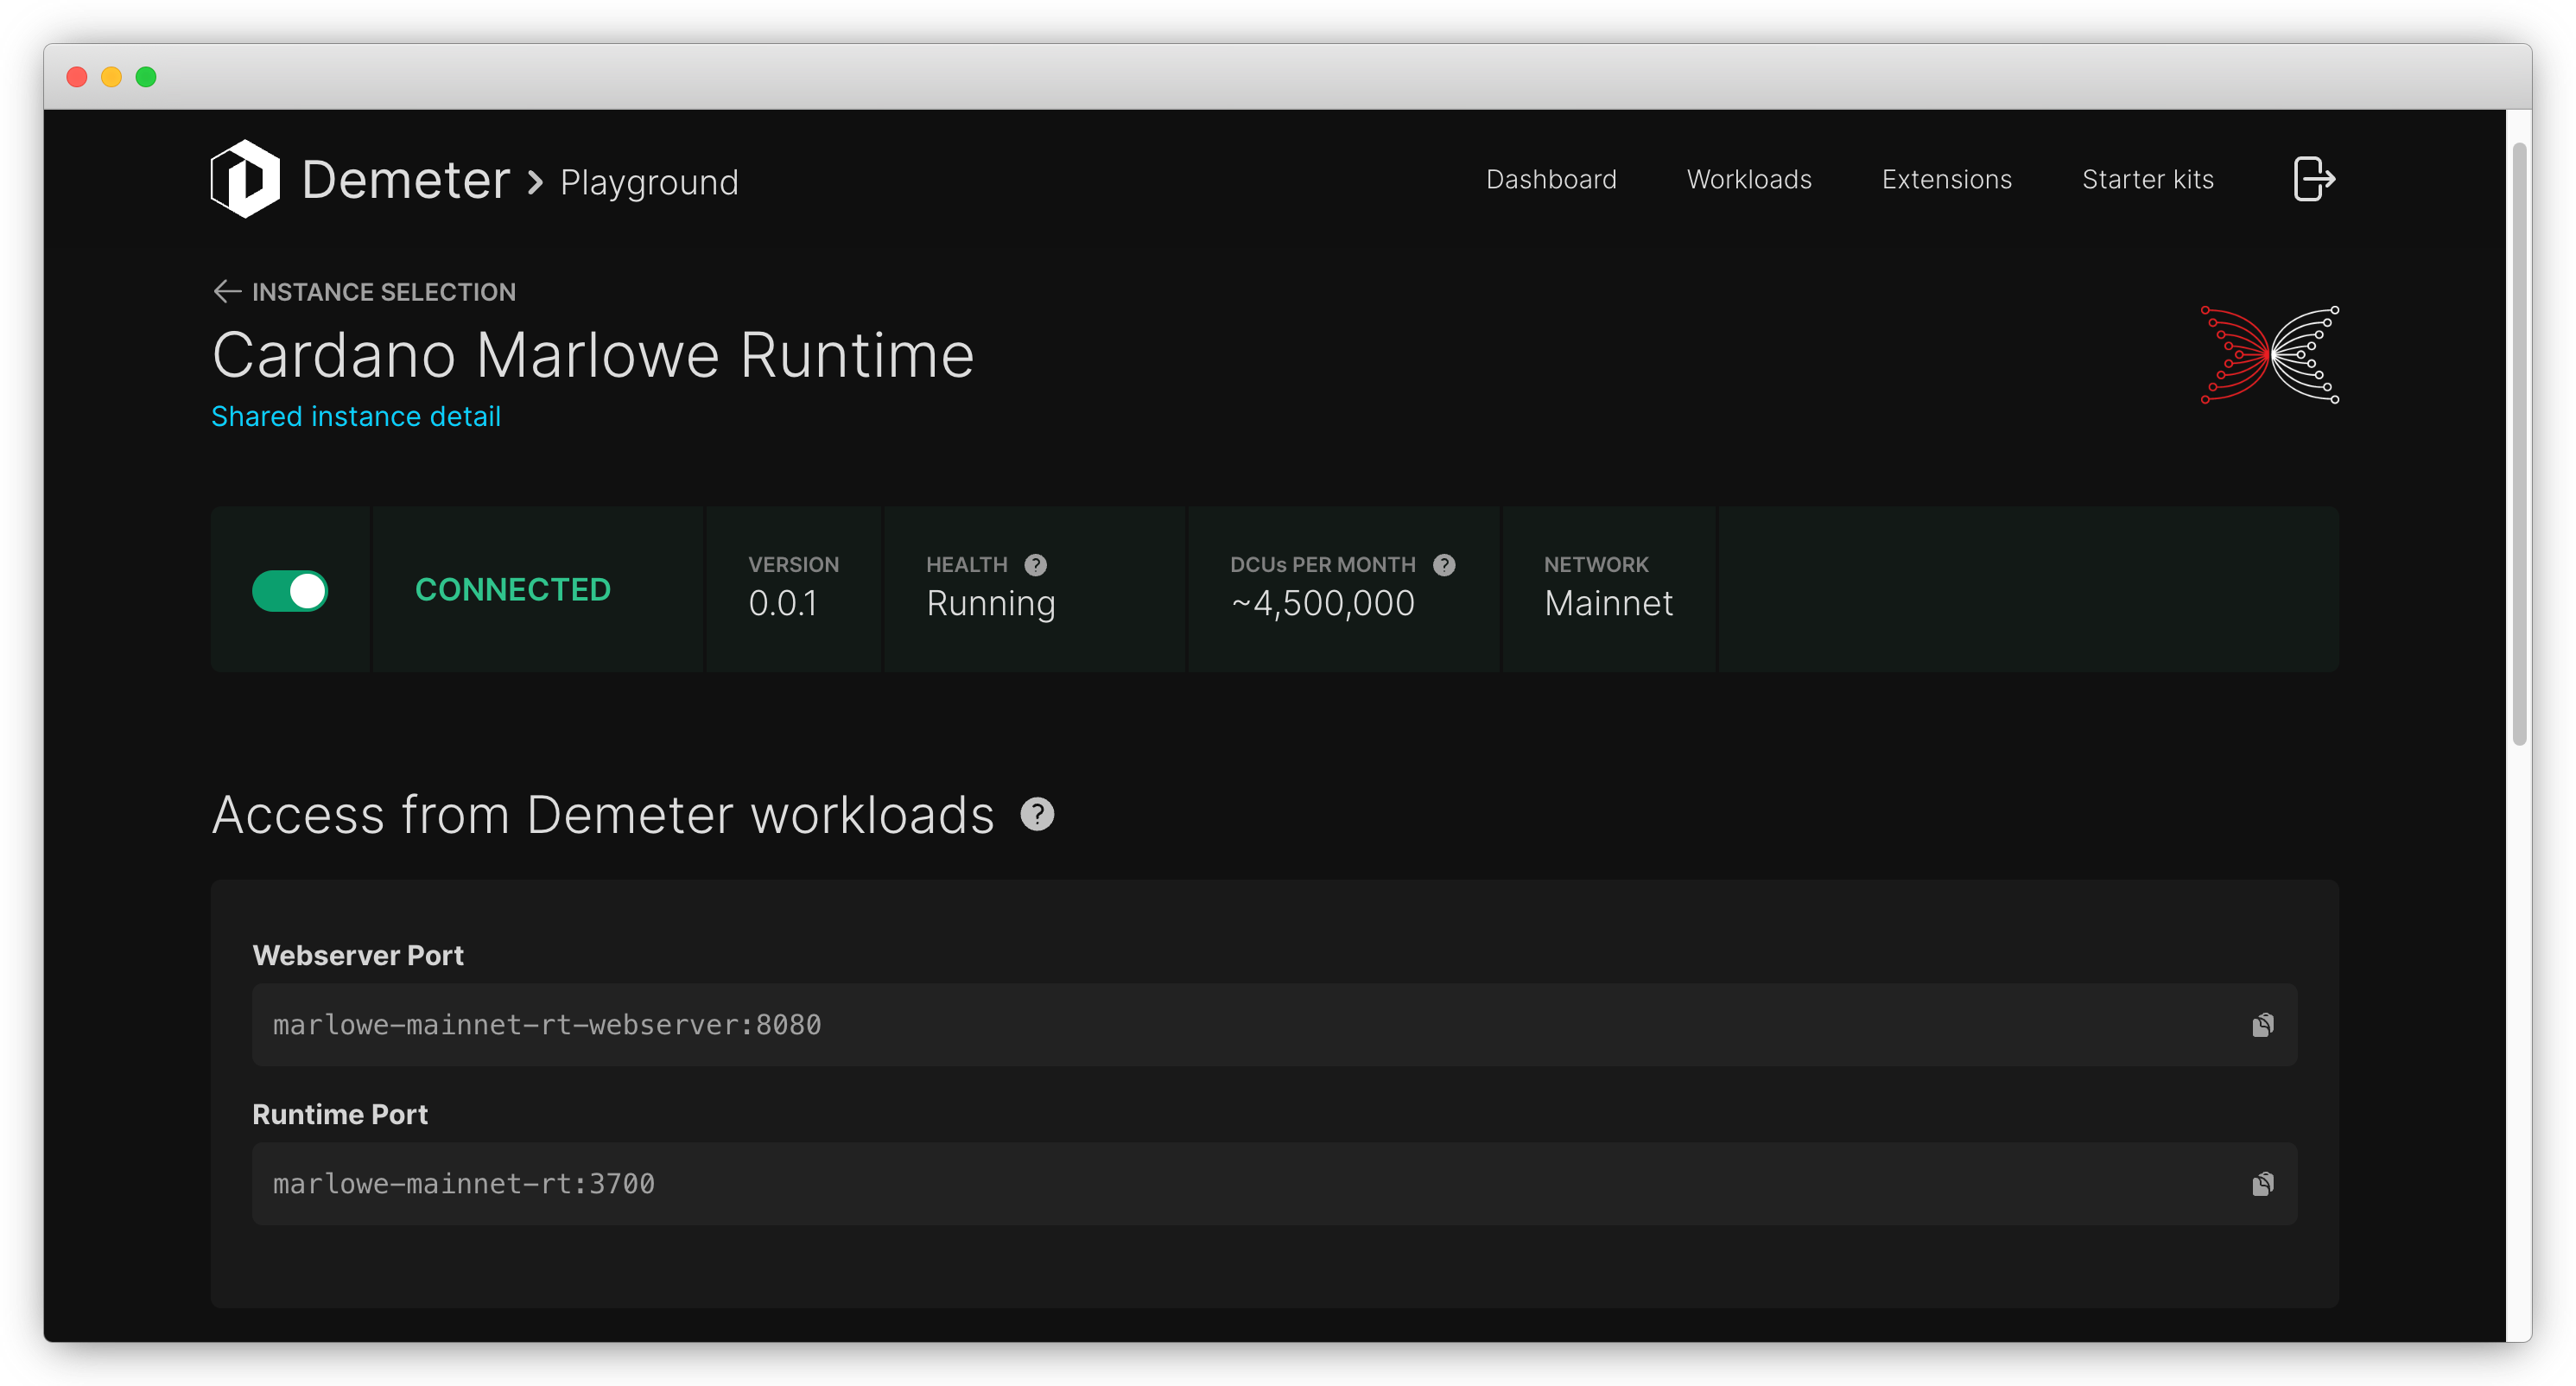Click the back arrow beside Instance Selection

tap(227, 291)
